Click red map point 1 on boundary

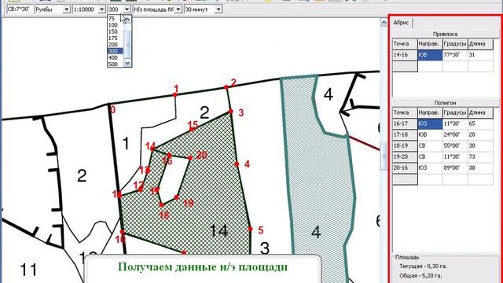[x=174, y=94]
